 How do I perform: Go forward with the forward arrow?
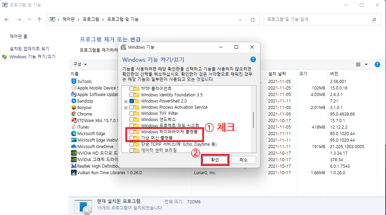click(19, 20)
